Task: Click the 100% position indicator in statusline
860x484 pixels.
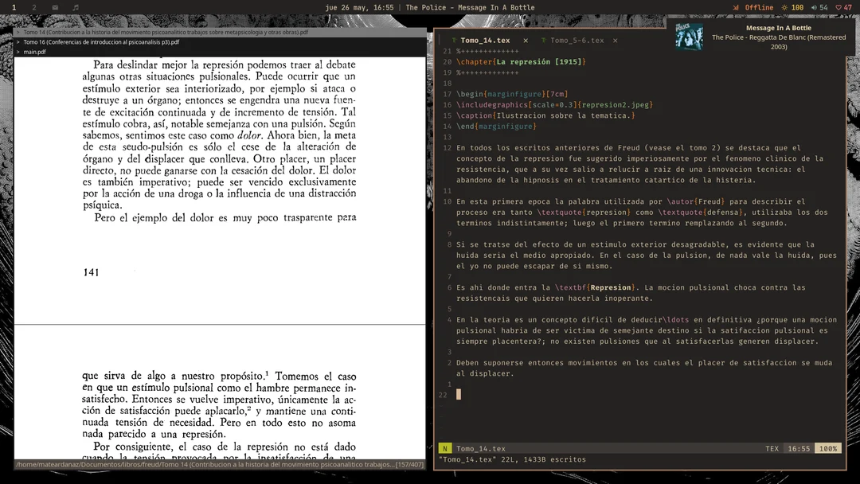Action: click(828, 448)
